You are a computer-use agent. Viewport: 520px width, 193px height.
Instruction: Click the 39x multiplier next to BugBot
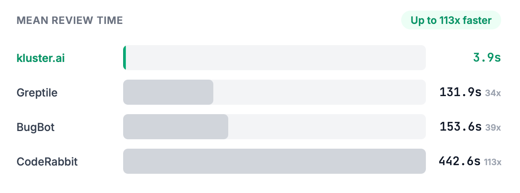[493, 128]
